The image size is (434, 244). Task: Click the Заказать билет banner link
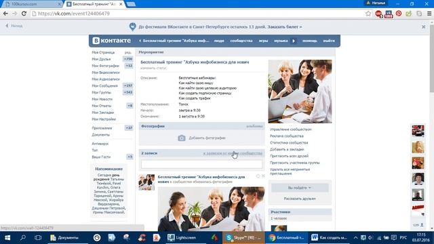point(284,27)
